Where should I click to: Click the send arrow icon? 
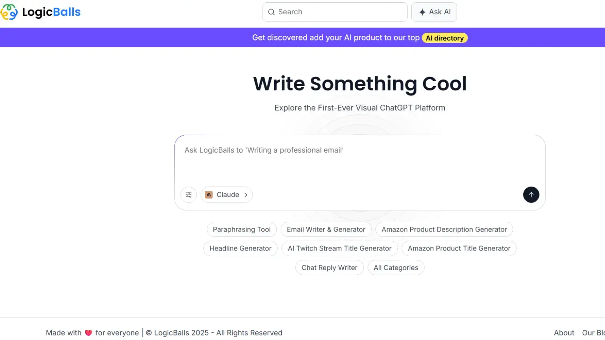(x=531, y=195)
